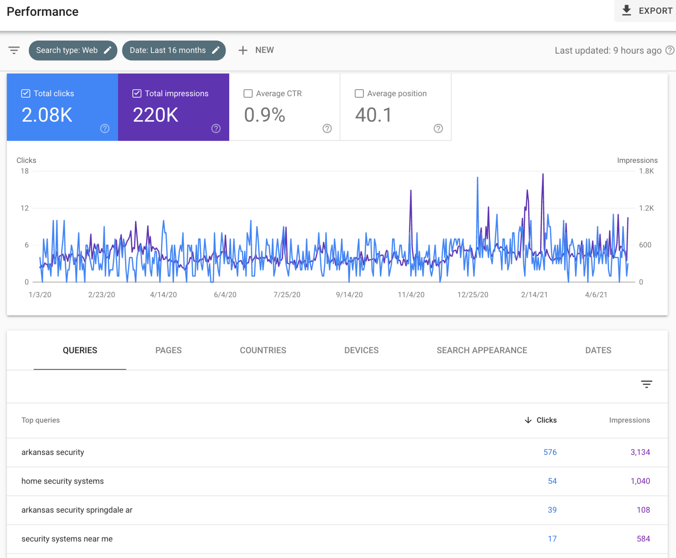676x558 pixels.
Task: Open the arkansas security query row
Action: (x=53, y=452)
